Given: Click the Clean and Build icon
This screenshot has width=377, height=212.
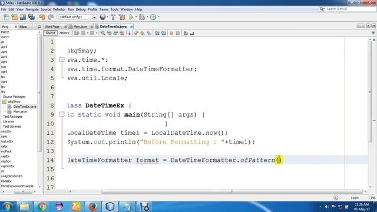Looking at the screenshot, I should (122, 17).
